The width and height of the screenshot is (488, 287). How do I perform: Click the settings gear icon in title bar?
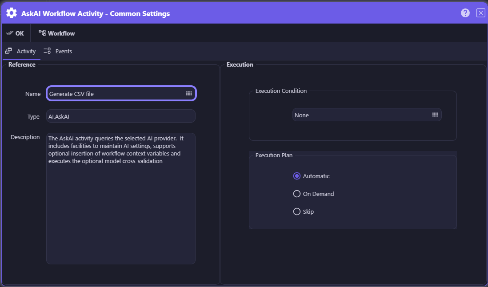(x=12, y=13)
